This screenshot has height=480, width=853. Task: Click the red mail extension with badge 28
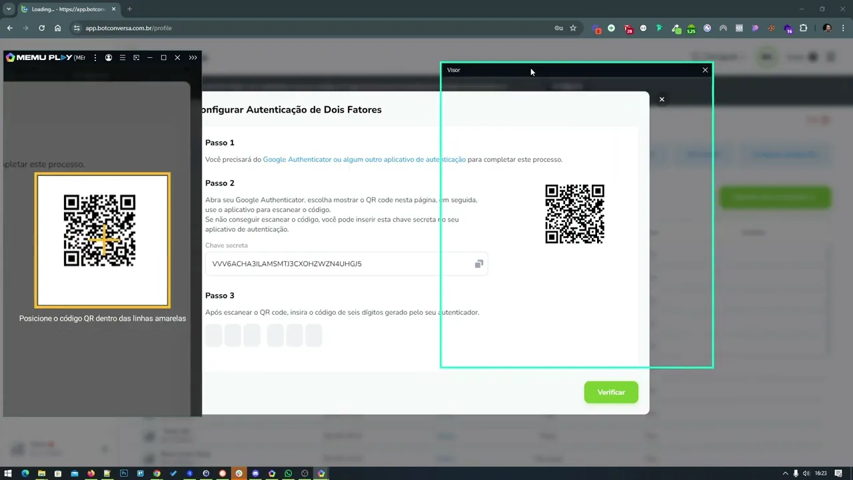click(x=628, y=29)
